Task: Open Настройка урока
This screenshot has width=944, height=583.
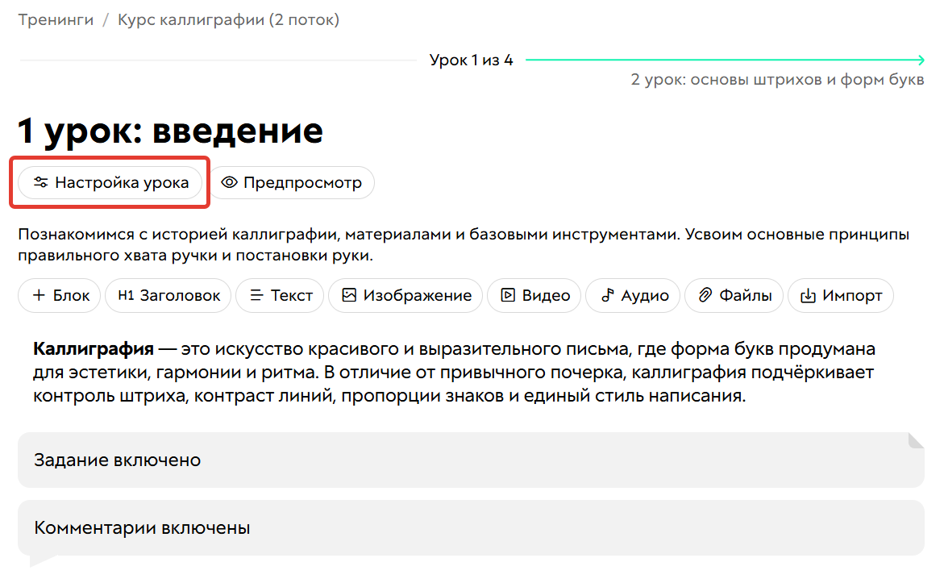Action: pos(110,182)
